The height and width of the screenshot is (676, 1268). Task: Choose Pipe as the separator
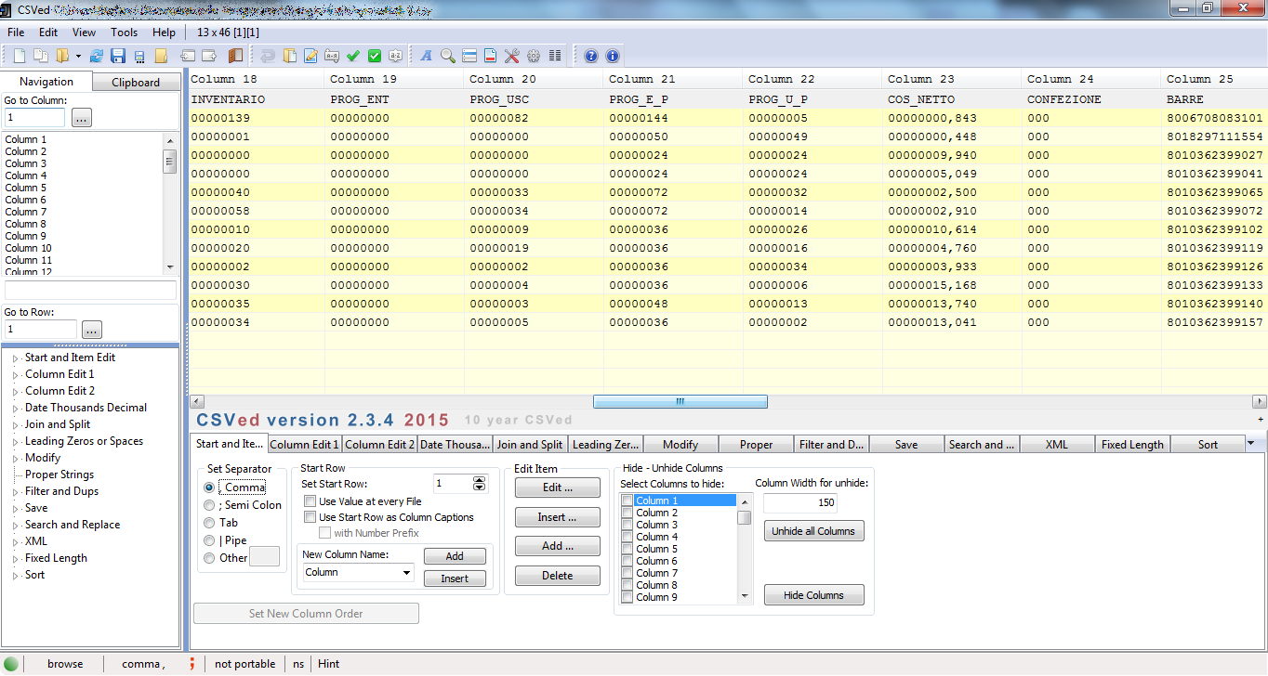tap(209, 540)
